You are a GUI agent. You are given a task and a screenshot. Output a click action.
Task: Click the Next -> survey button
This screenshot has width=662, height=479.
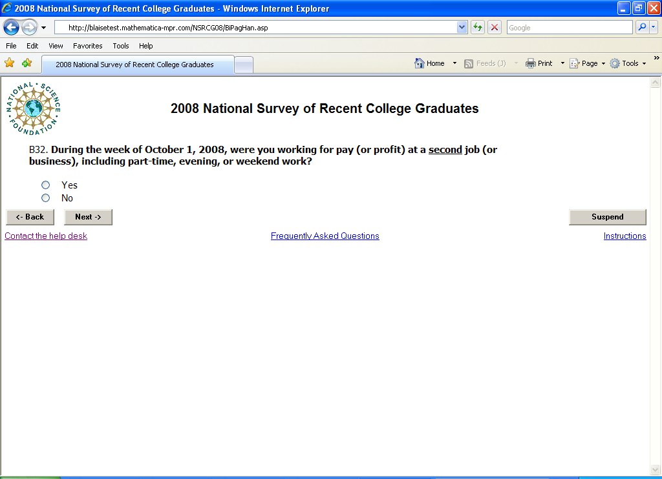pos(88,217)
